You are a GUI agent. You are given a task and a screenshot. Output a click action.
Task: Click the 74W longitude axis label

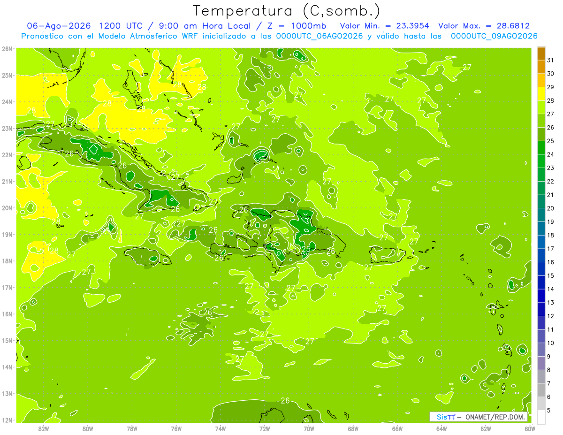click(x=220, y=428)
